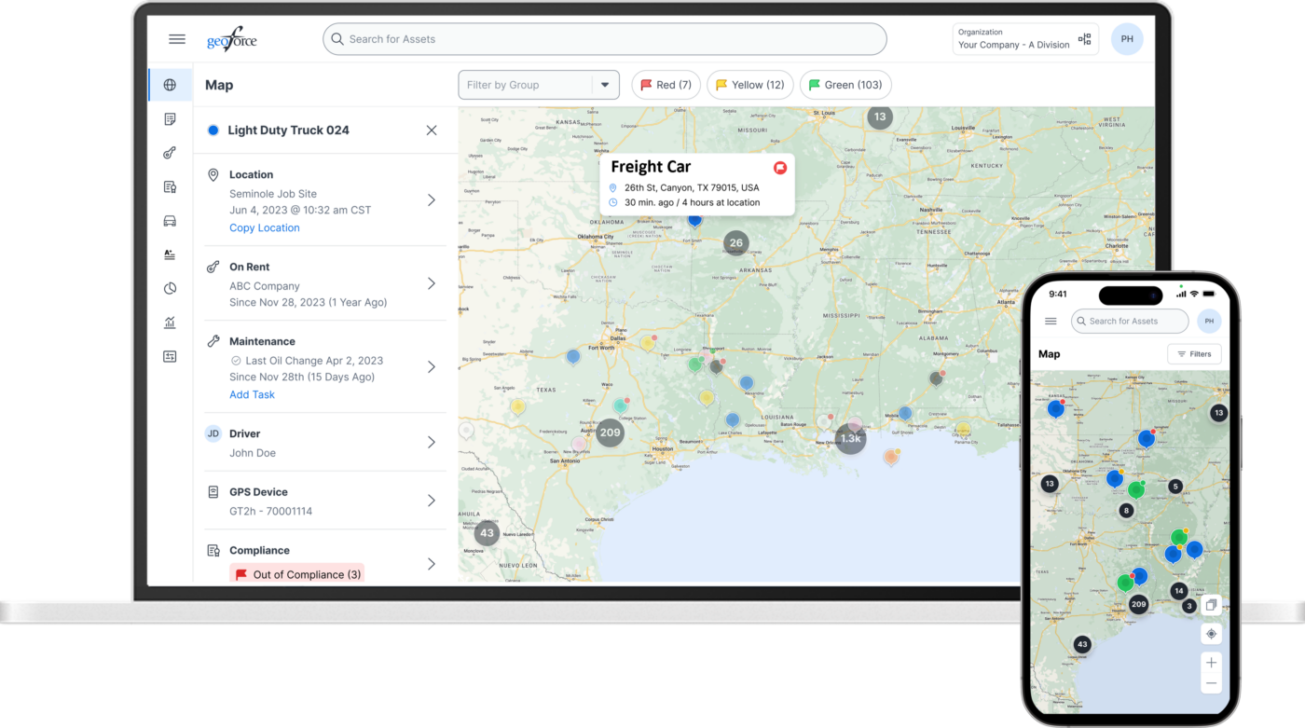
Task: Expand the Location details chevron
Action: click(x=431, y=198)
